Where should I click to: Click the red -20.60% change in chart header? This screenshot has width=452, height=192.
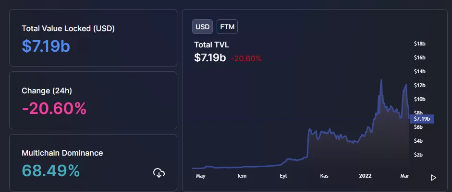246,58
